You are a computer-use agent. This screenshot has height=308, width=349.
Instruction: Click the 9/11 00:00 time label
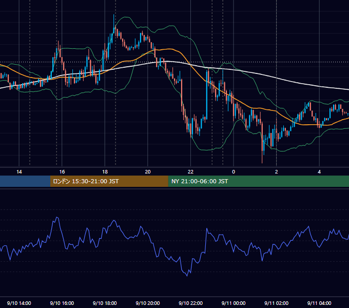234,303
